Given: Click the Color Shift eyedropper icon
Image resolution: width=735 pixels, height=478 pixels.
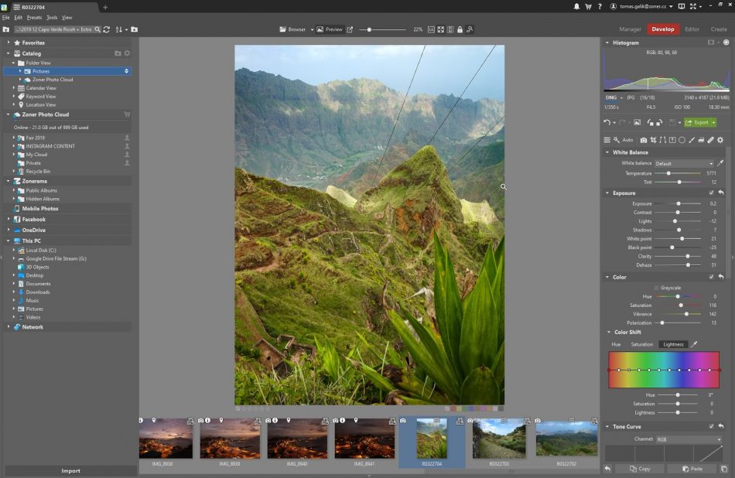Looking at the screenshot, I should [694, 344].
